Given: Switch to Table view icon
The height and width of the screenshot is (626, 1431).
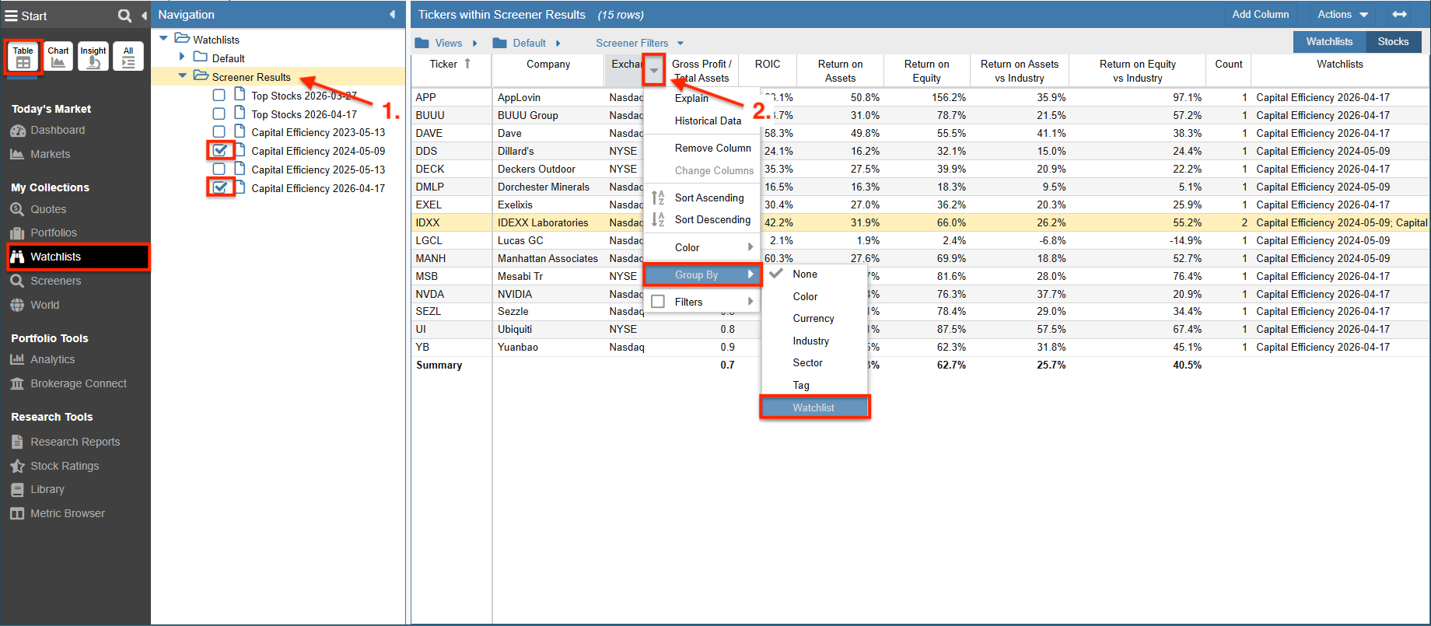Looking at the screenshot, I should pos(23,57).
